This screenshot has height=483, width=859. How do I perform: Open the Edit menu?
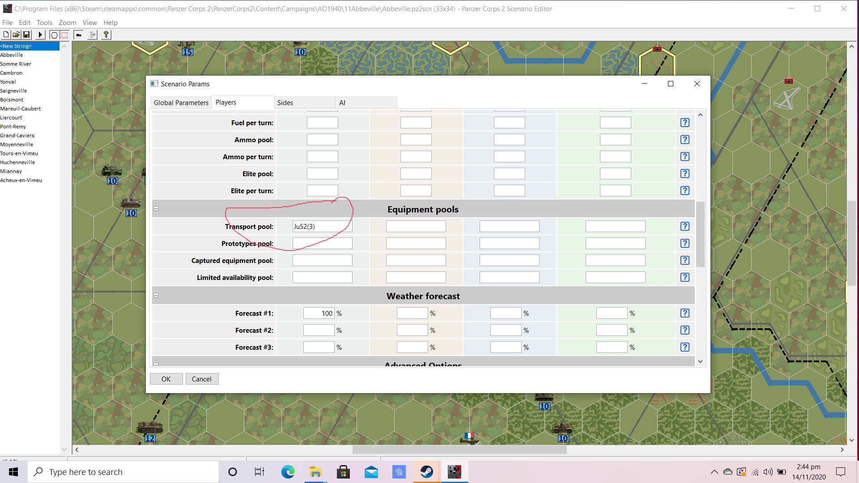[25, 22]
